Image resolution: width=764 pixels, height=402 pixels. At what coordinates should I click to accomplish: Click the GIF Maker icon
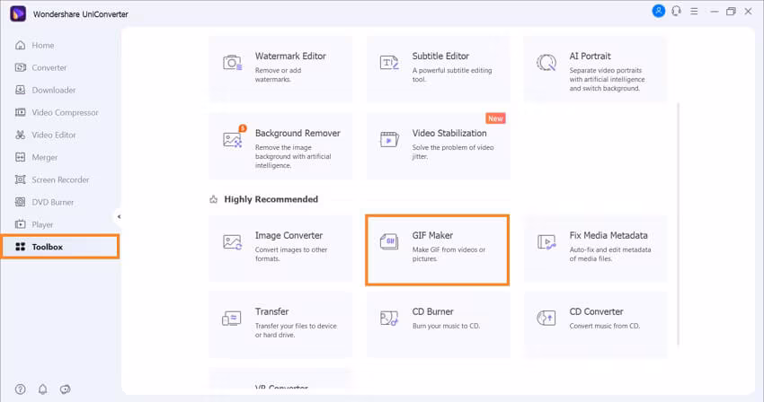tap(389, 241)
